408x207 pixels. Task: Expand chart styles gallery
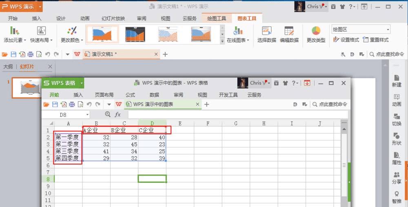coord(222,41)
